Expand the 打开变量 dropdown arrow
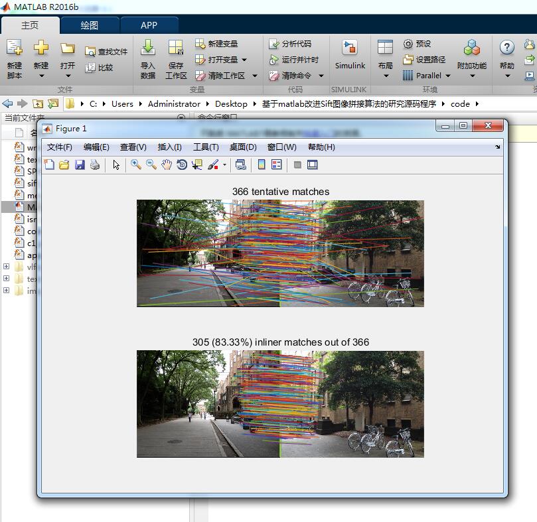This screenshot has height=522, width=537. (x=244, y=60)
